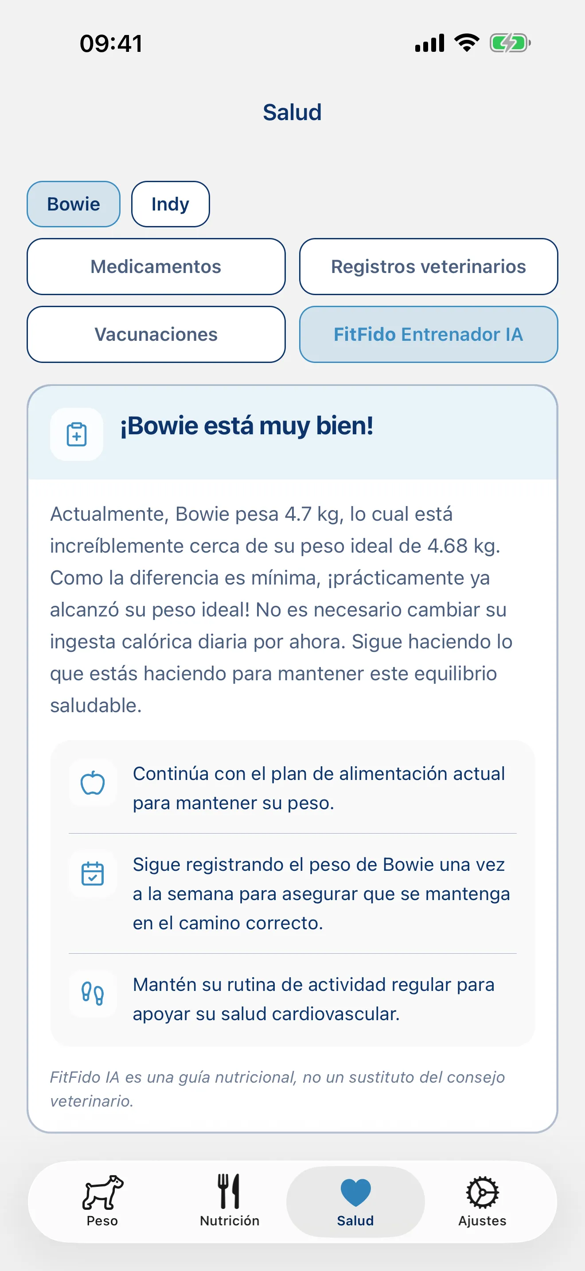Viewport: 585px width, 1271px height.
Task: Tap the weekly weight logging recommendation
Action: pos(321,893)
